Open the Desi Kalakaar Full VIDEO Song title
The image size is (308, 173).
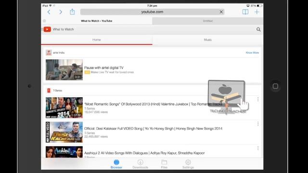tap(153, 129)
